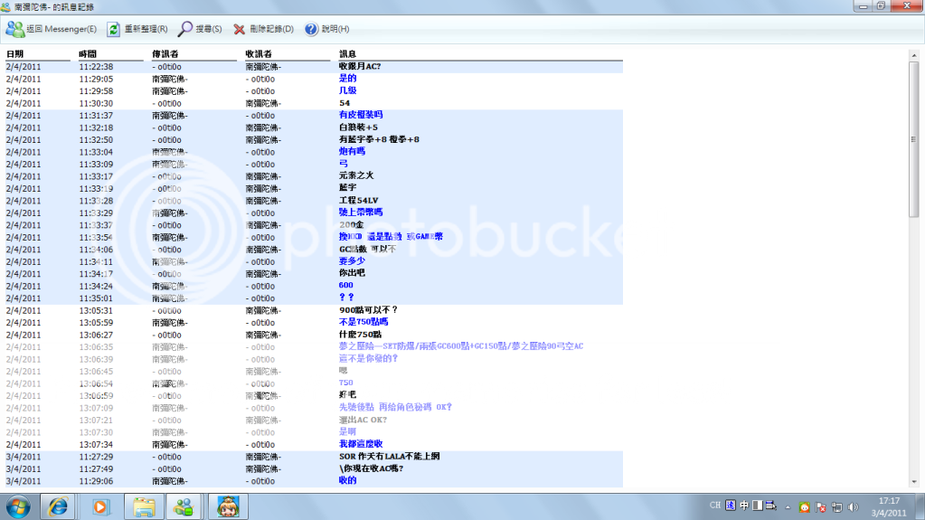Open help via 說明(H) question mark icon
The height and width of the screenshot is (520, 925).
click(x=326, y=29)
